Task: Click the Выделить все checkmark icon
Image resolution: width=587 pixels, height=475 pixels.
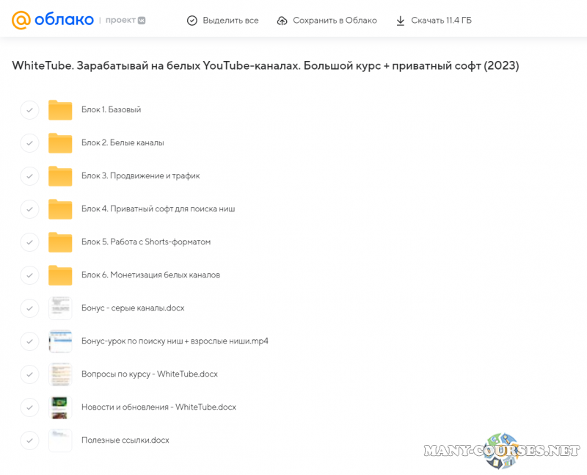Action: point(192,21)
